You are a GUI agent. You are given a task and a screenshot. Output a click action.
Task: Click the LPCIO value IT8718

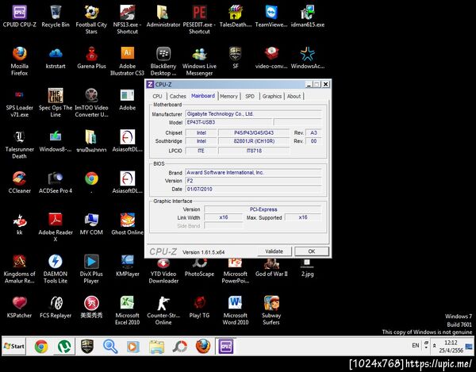(254, 151)
